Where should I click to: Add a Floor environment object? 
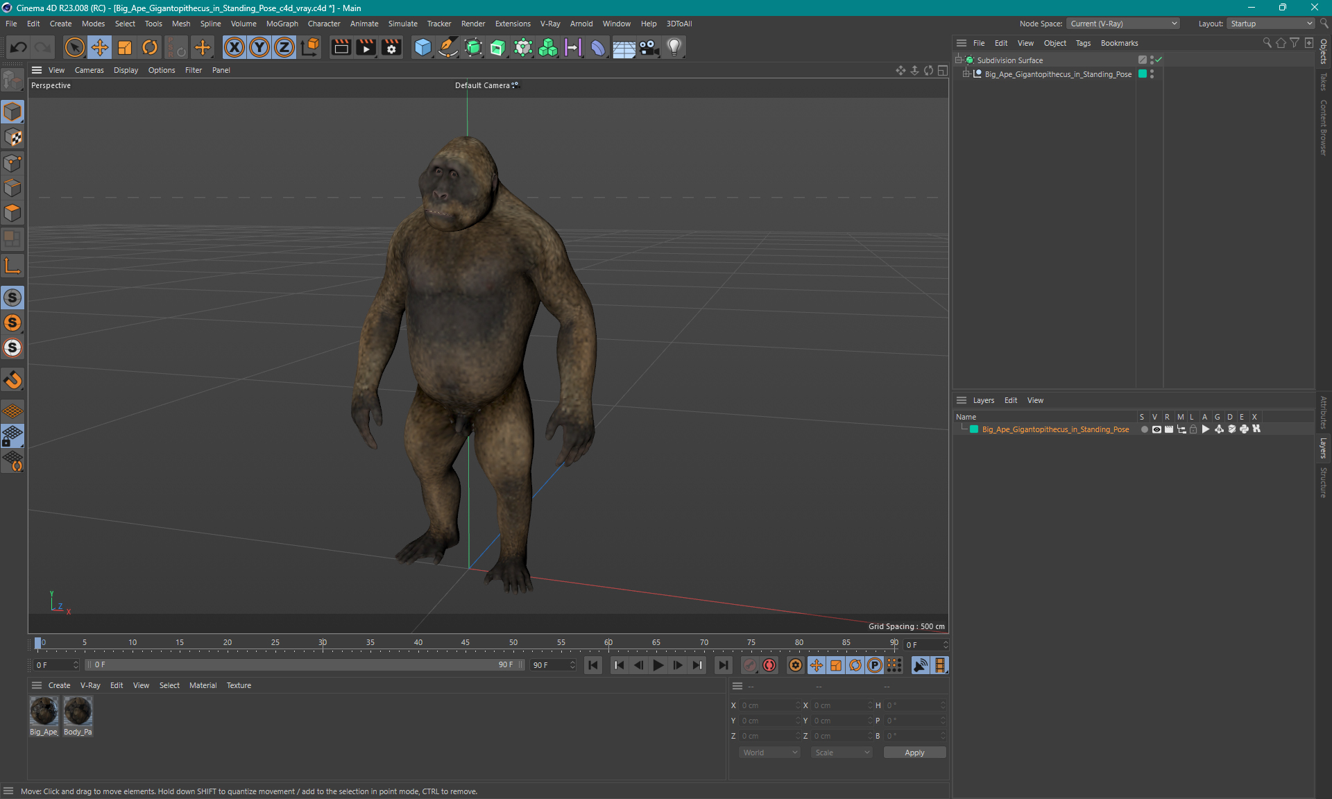click(624, 47)
